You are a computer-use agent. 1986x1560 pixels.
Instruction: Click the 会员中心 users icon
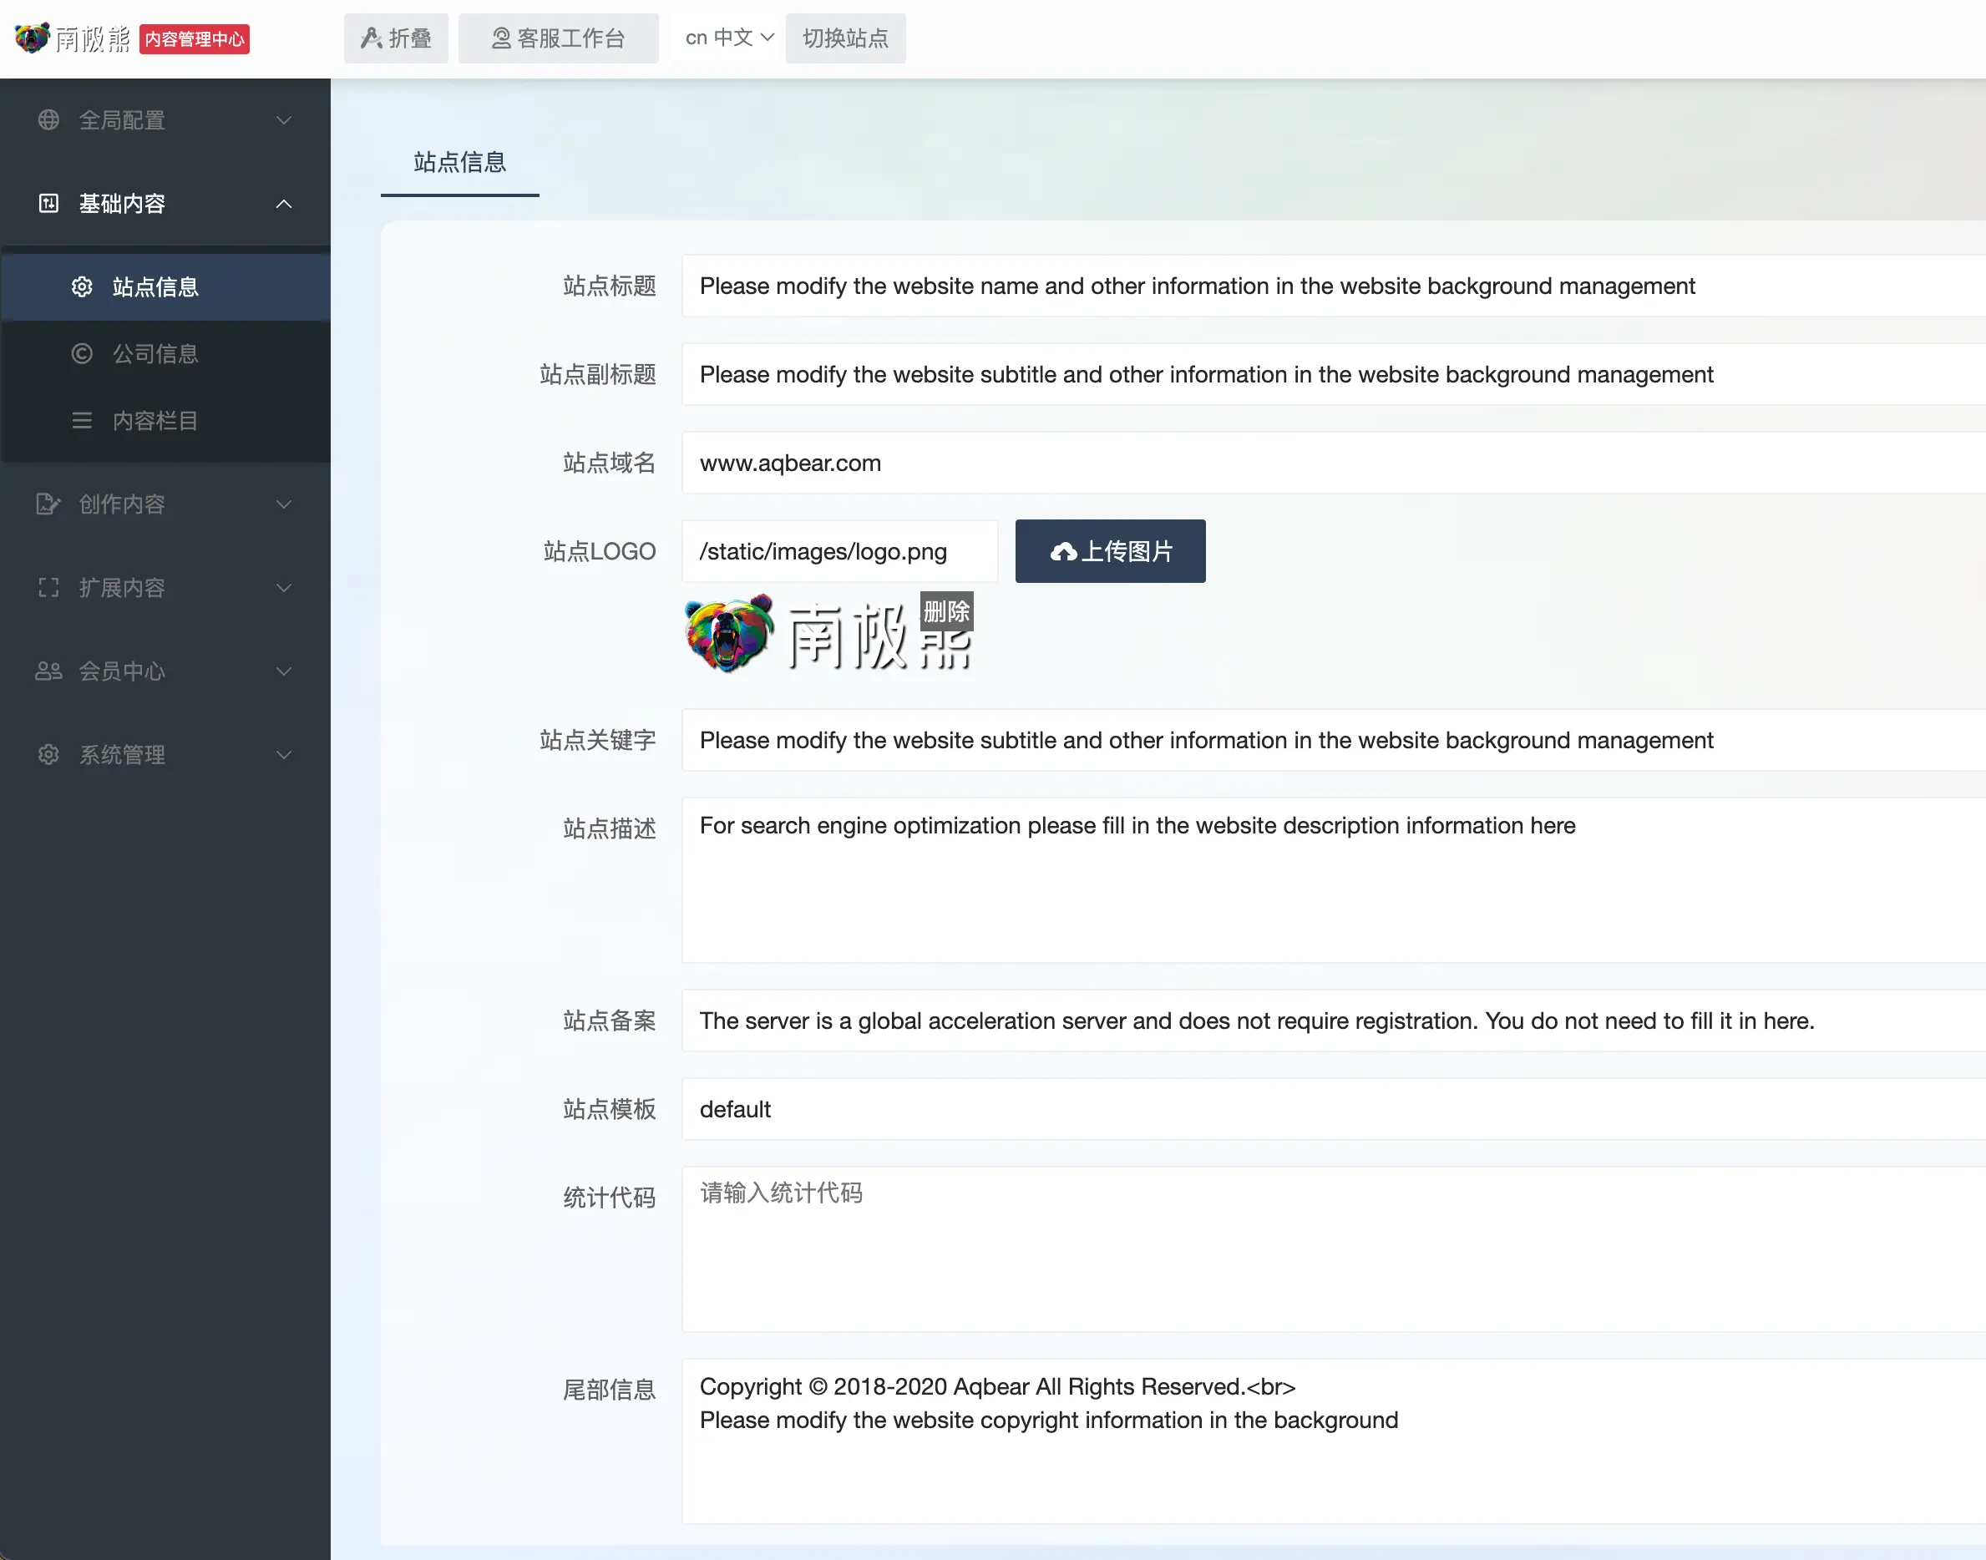click(48, 671)
